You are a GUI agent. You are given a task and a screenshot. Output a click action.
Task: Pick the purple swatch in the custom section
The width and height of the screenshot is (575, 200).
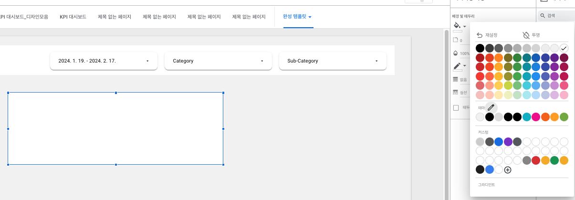point(508,142)
